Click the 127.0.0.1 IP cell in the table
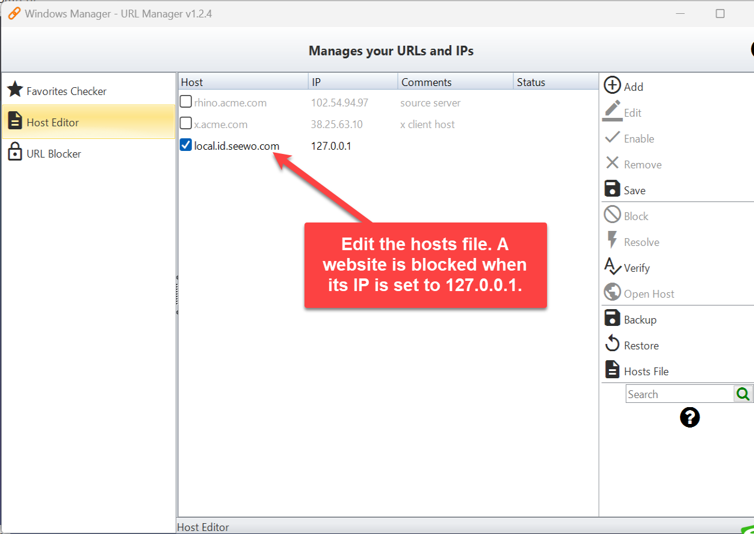Image resolution: width=754 pixels, height=534 pixels. pyautogui.click(x=331, y=146)
